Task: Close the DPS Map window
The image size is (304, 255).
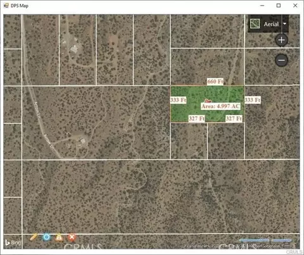Action: [x=295, y=6]
